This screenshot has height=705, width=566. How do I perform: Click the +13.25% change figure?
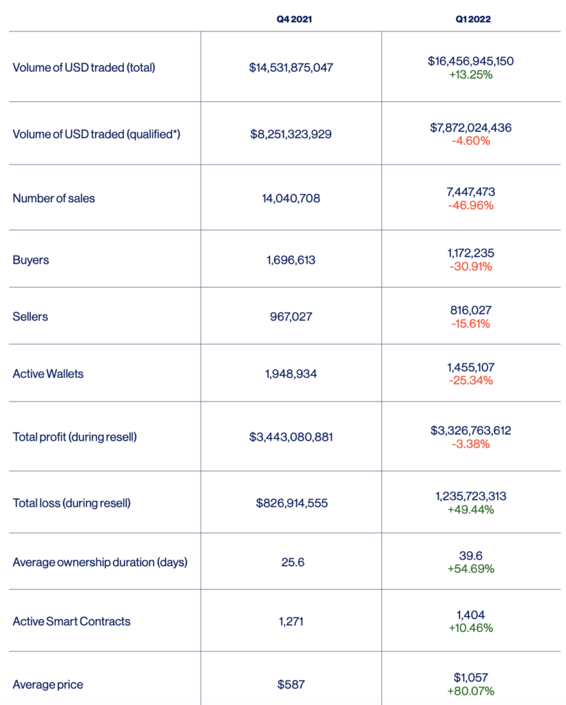(471, 74)
